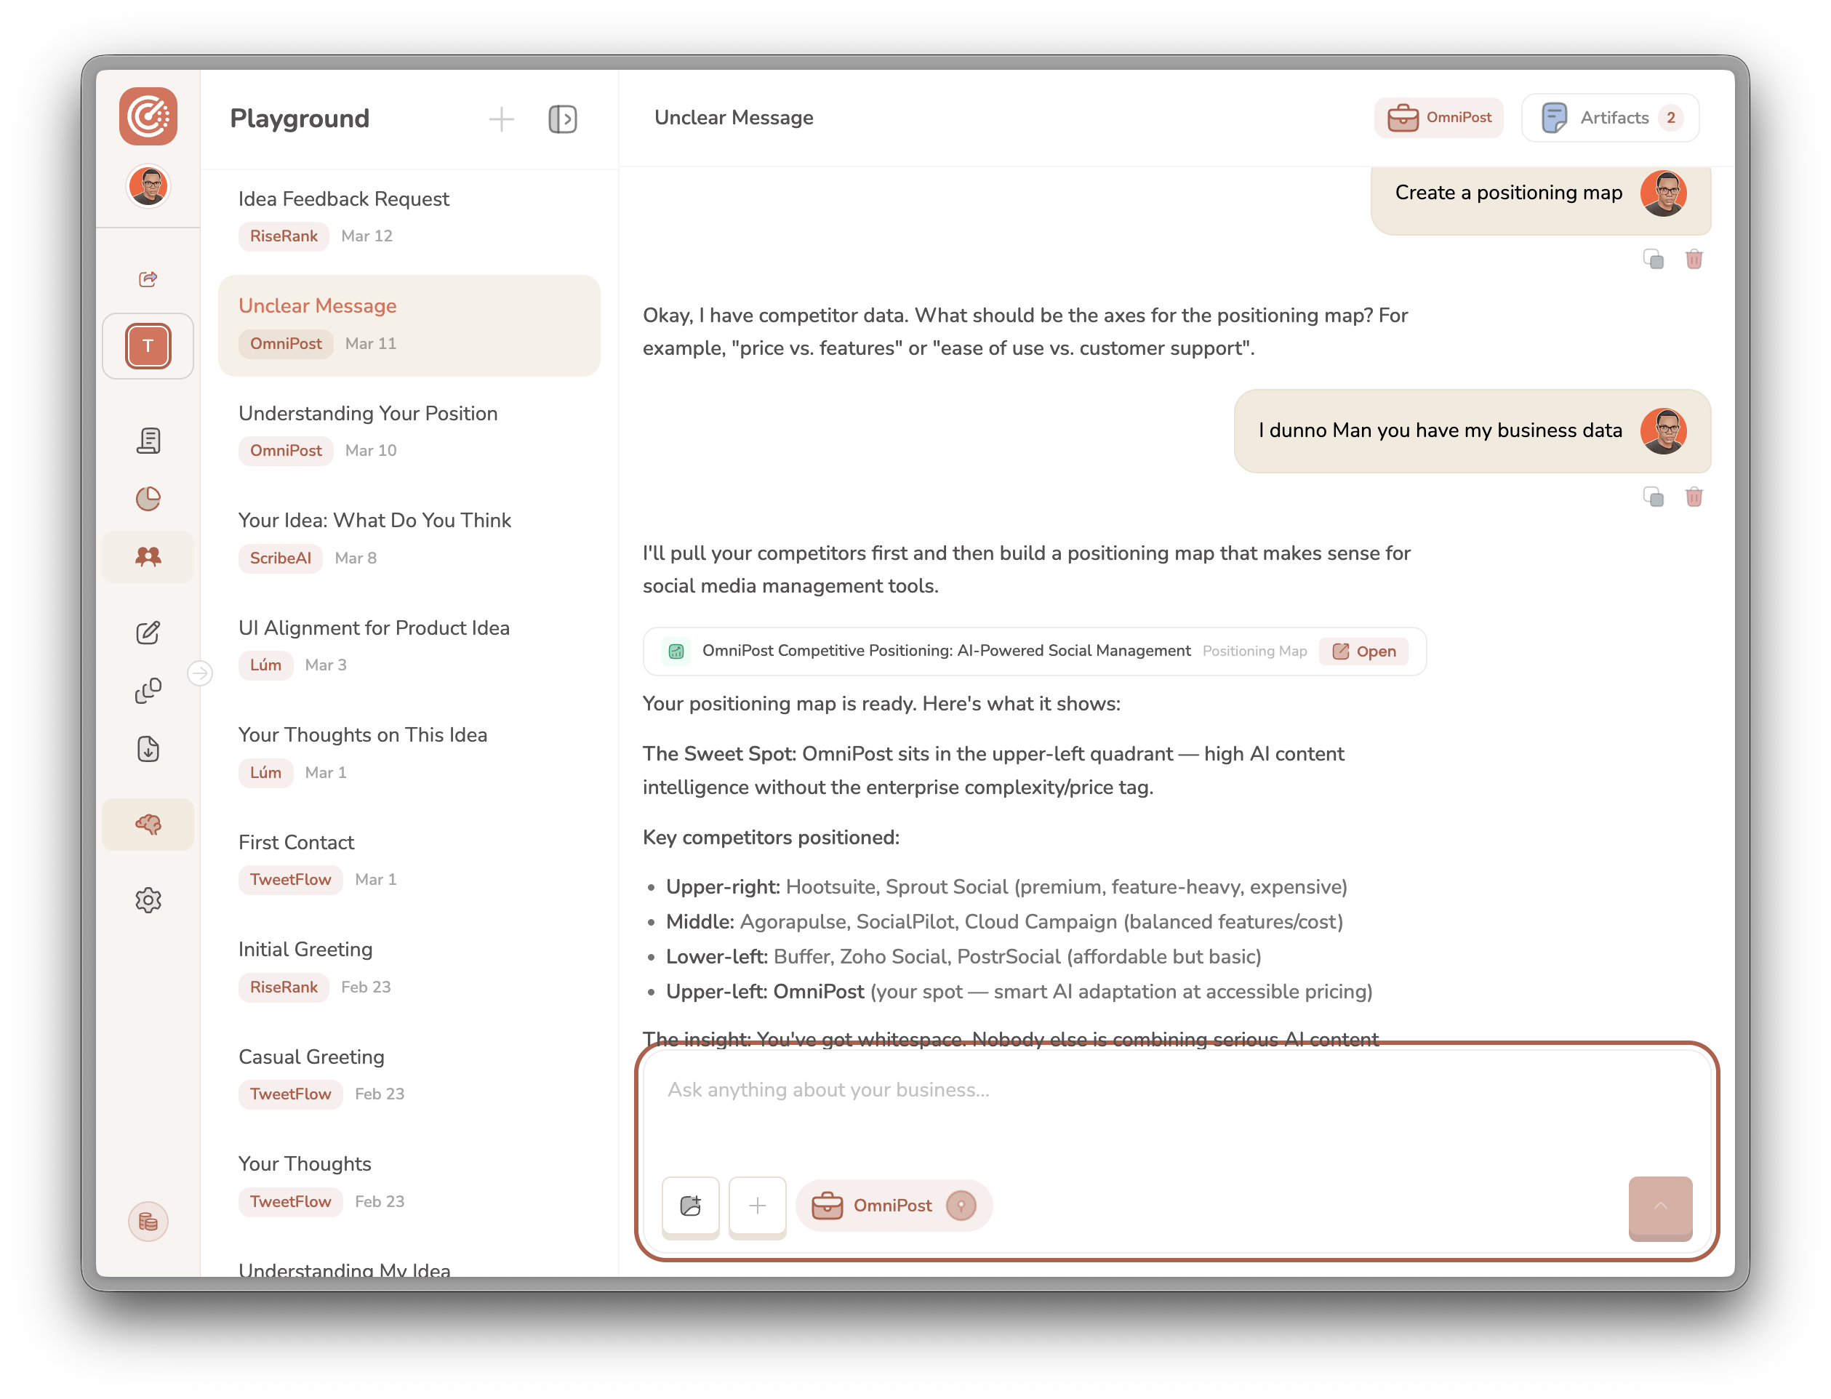Open the Artifacts panel

[x=1609, y=117]
